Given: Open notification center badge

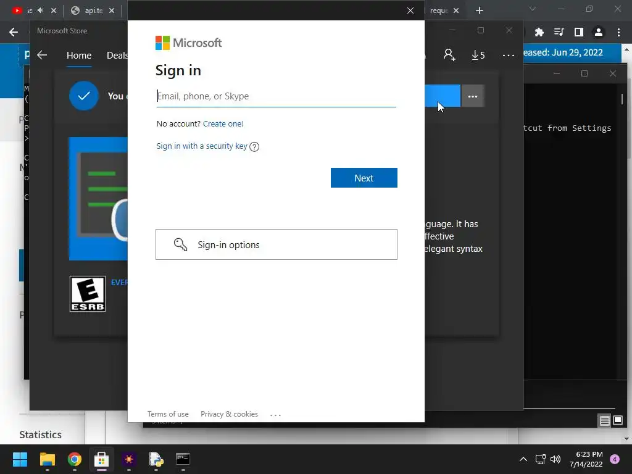Looking at the screenshot, I should [x=615, y=459].
